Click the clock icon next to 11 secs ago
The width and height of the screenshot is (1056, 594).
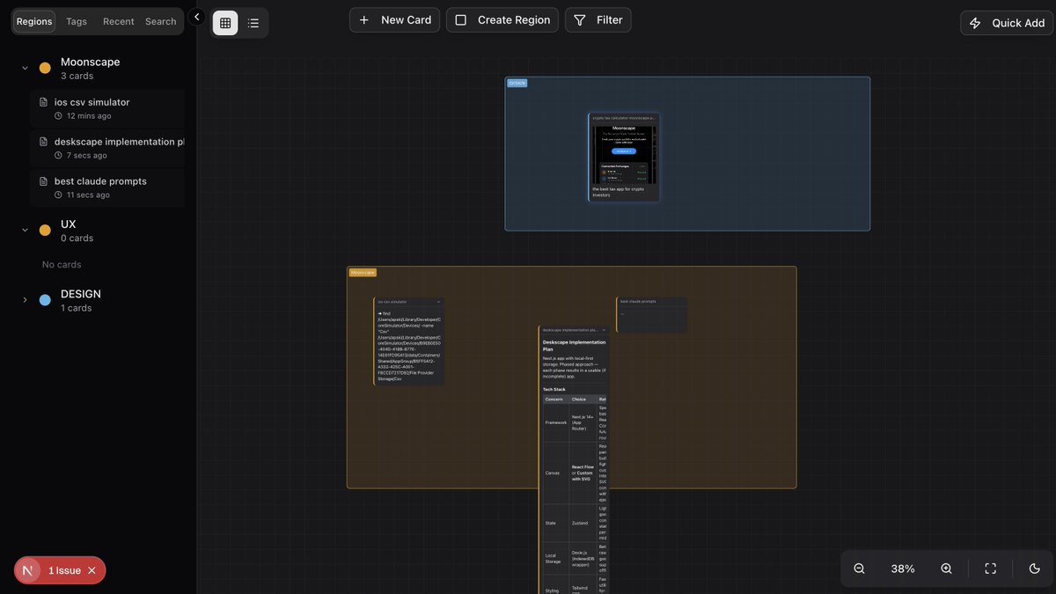click(59, 195)
